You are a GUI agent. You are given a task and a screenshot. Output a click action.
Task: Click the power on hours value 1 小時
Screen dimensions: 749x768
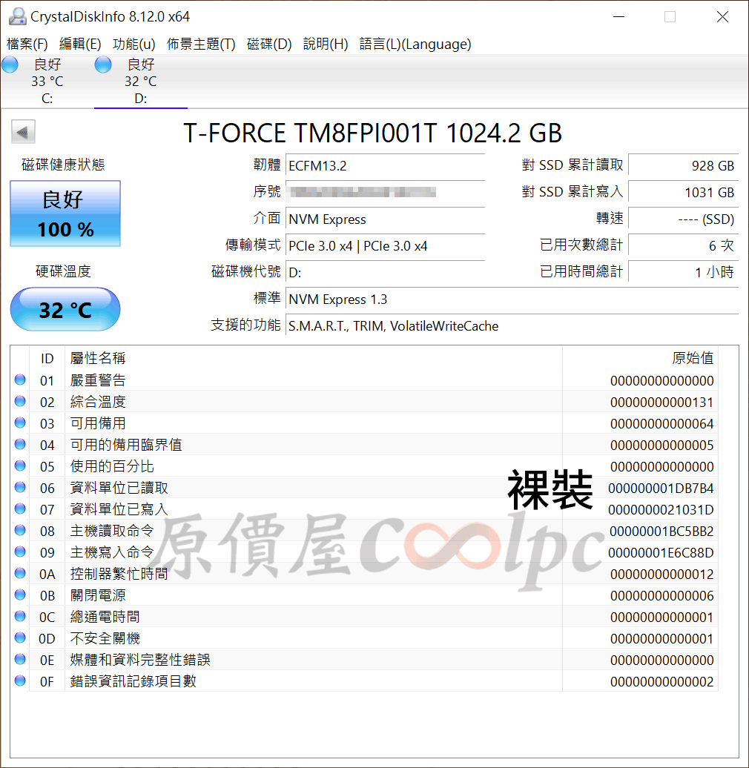(683, 272)
